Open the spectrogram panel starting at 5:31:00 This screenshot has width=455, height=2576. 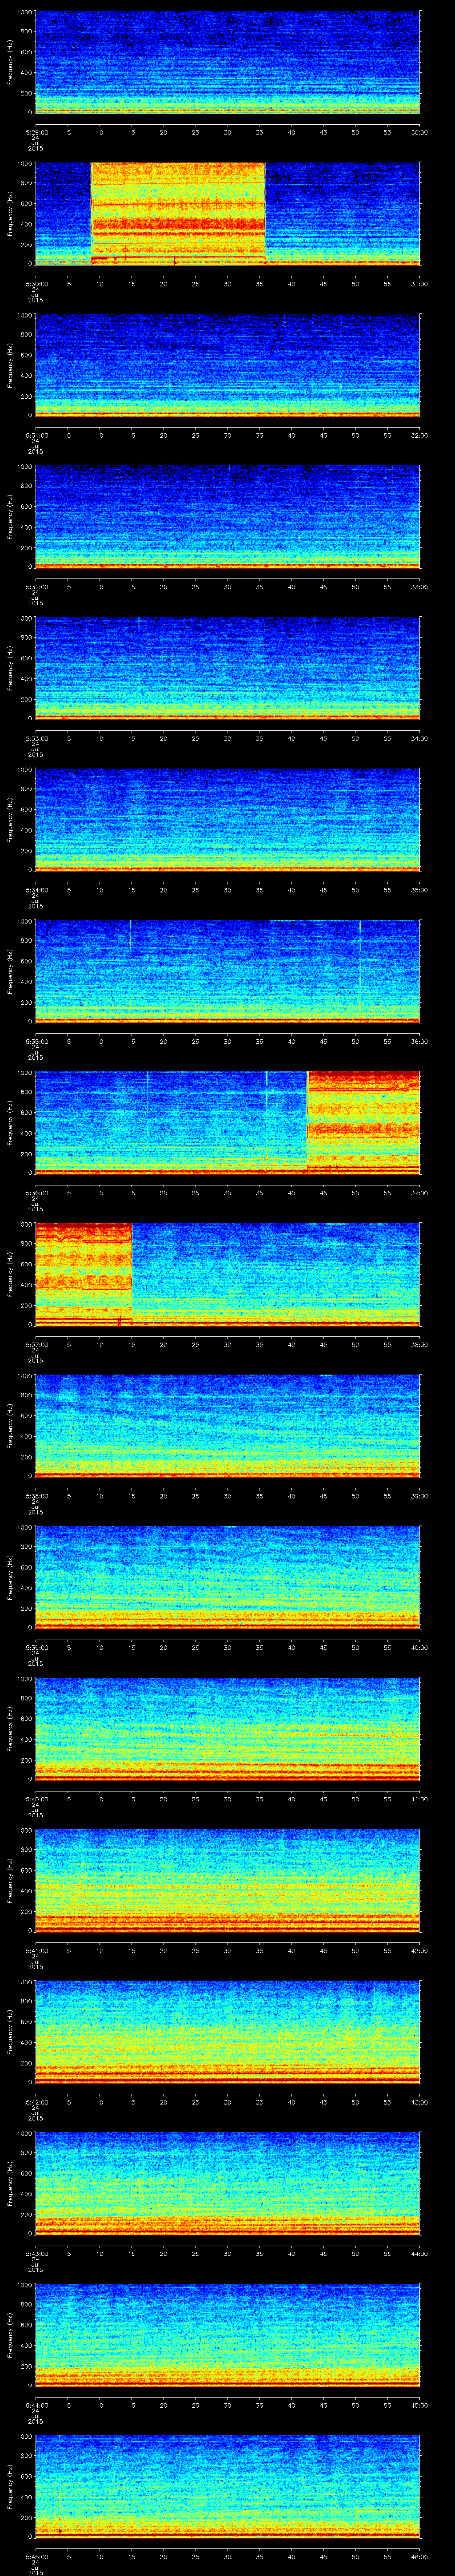[227, 365]
